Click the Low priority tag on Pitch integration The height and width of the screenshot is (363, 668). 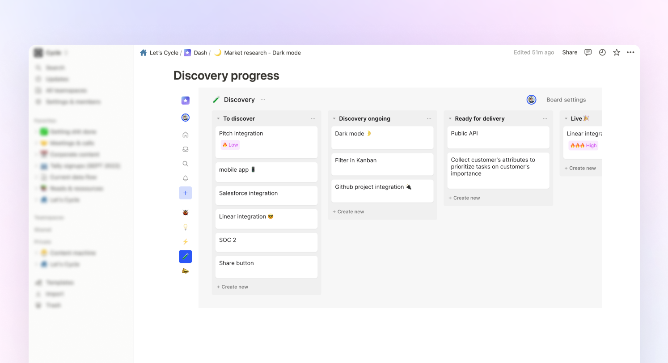[x=230, y=145]
